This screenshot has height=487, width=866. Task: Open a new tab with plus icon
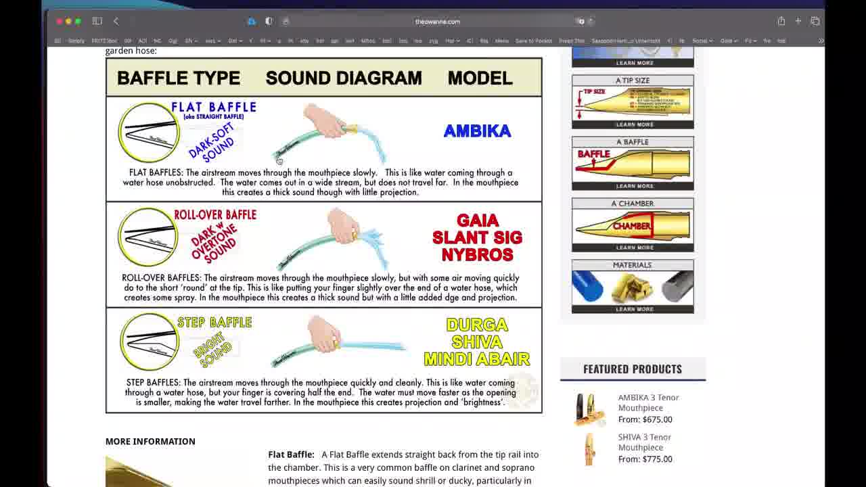(798, 22)
